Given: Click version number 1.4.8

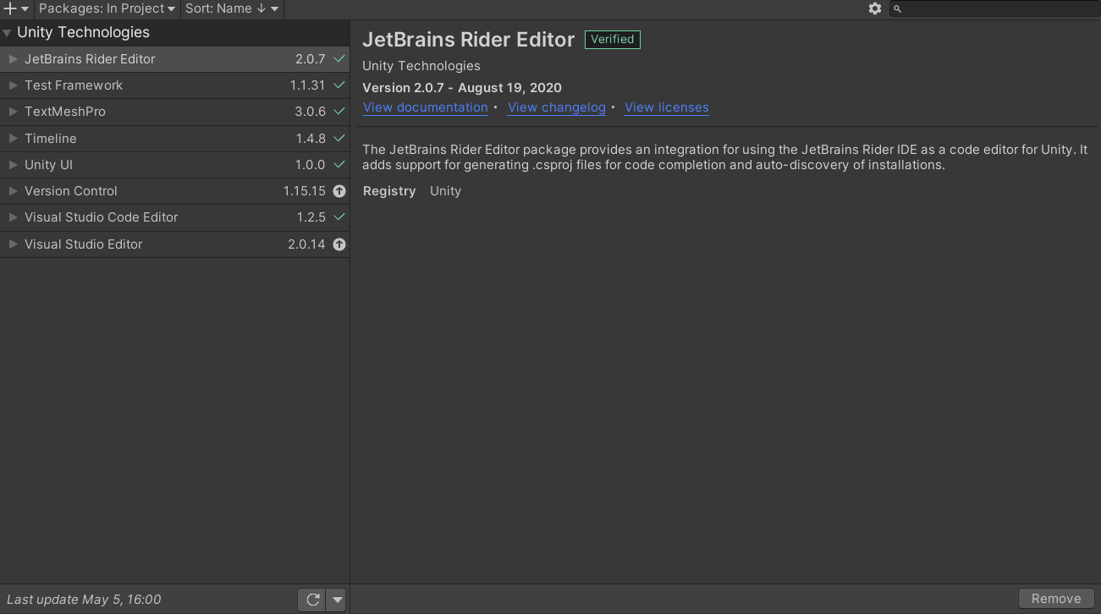Looking at the screenshot, I should pos(311,138).
